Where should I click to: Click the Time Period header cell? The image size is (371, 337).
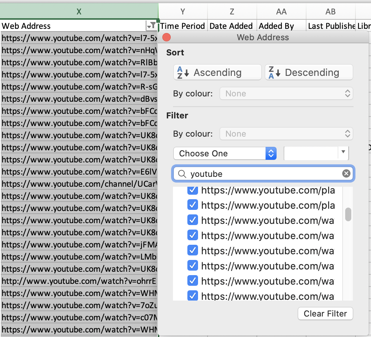pos(183,26)
